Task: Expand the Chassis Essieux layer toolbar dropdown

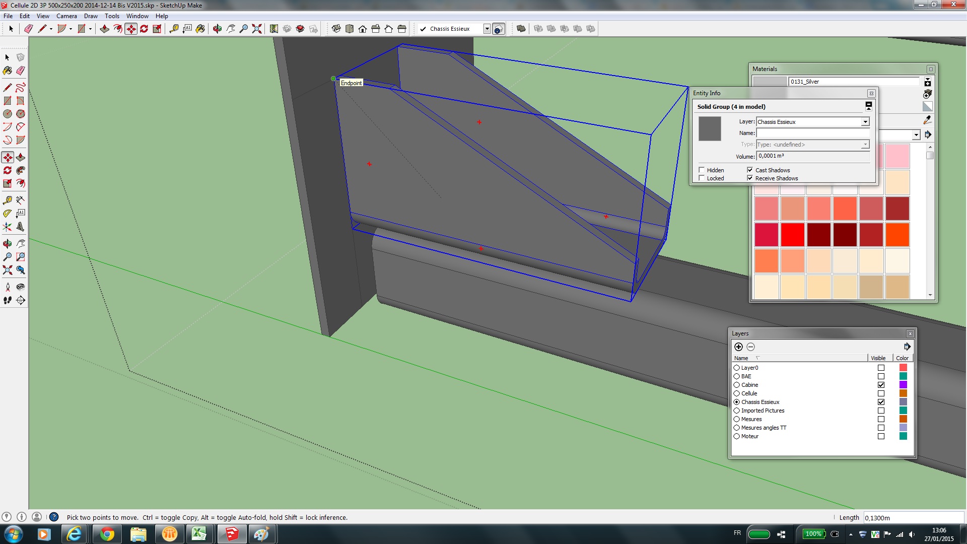Action: click(487, 29)
